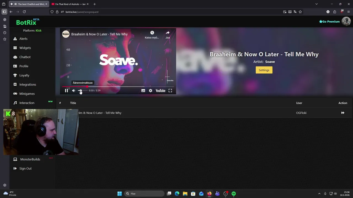
Task: Open the Widgets sidebar section
Action: 25,48
